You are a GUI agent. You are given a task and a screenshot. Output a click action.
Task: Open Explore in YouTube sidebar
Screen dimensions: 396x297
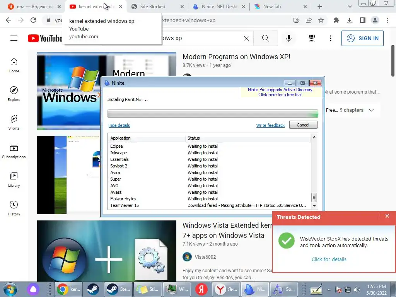click(14, 94)
